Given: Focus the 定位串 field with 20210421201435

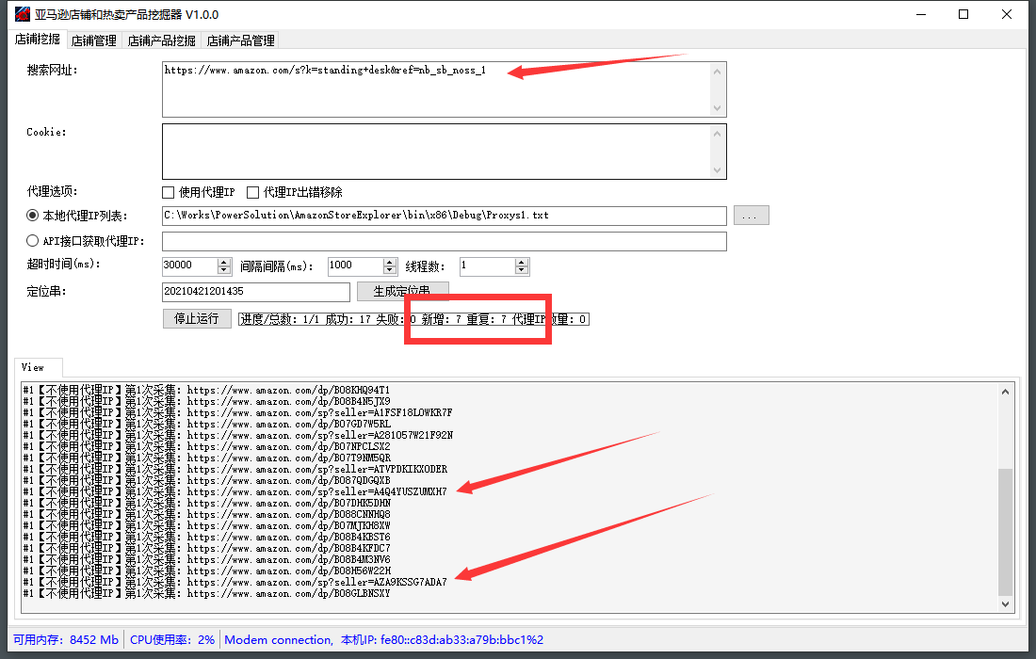Looking at the screenshot, I should coord(256,292).
